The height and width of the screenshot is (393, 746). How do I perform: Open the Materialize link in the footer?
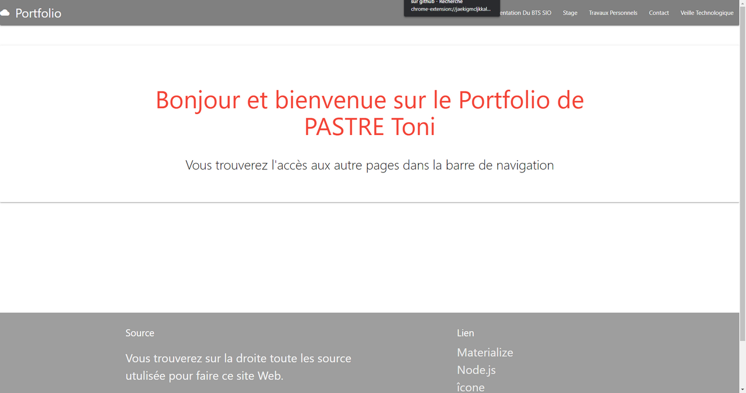pyautogui.click(x=484, y=352)
